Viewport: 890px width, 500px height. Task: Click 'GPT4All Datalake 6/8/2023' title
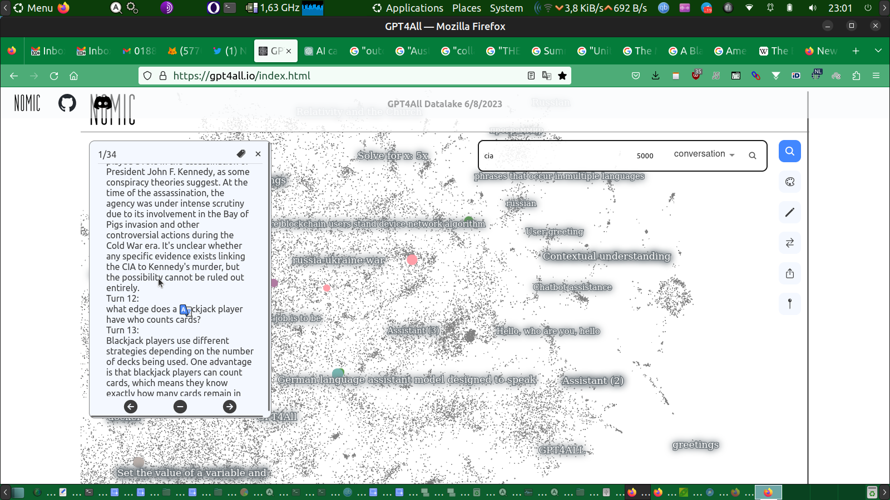pyautogui.click(x=444, y=104)
